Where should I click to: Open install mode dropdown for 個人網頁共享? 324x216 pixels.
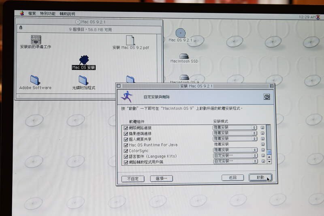(x=235, y=139)
